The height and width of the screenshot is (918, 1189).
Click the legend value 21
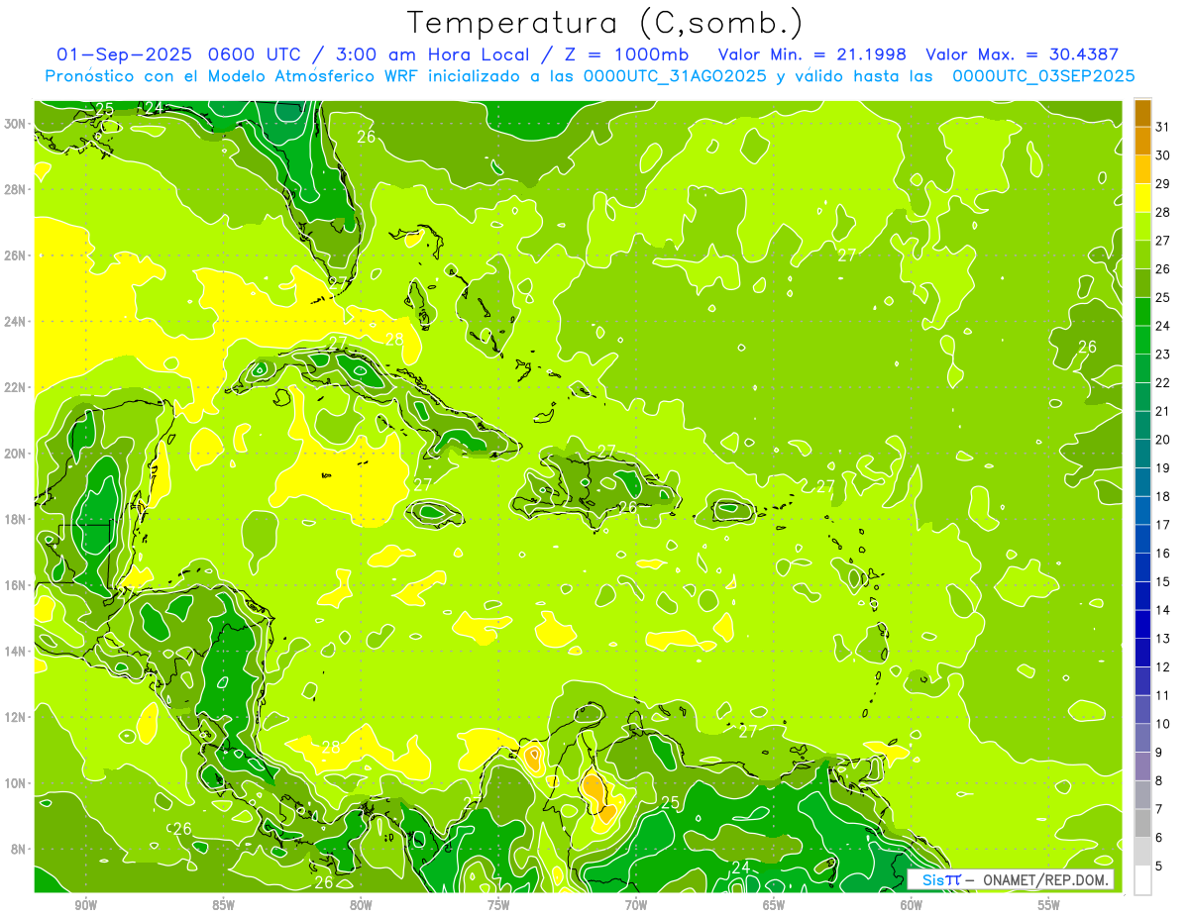[x=1162, y=411]
